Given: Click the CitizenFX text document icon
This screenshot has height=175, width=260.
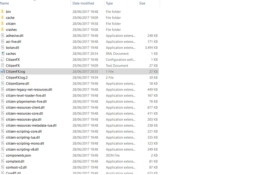Looking at the screenshot, I should point(3,65).
